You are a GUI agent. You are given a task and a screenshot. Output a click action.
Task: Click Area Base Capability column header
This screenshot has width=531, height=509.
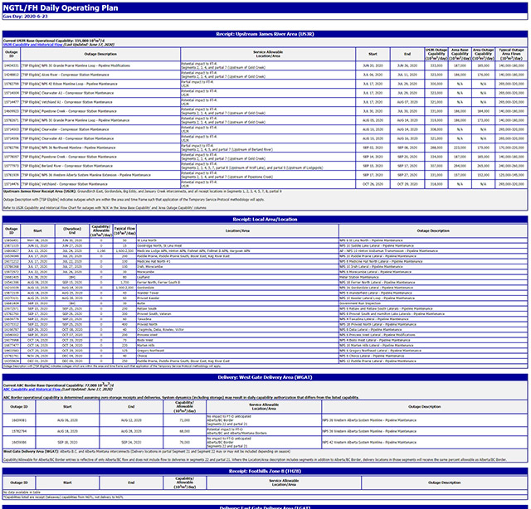(460, 53)
